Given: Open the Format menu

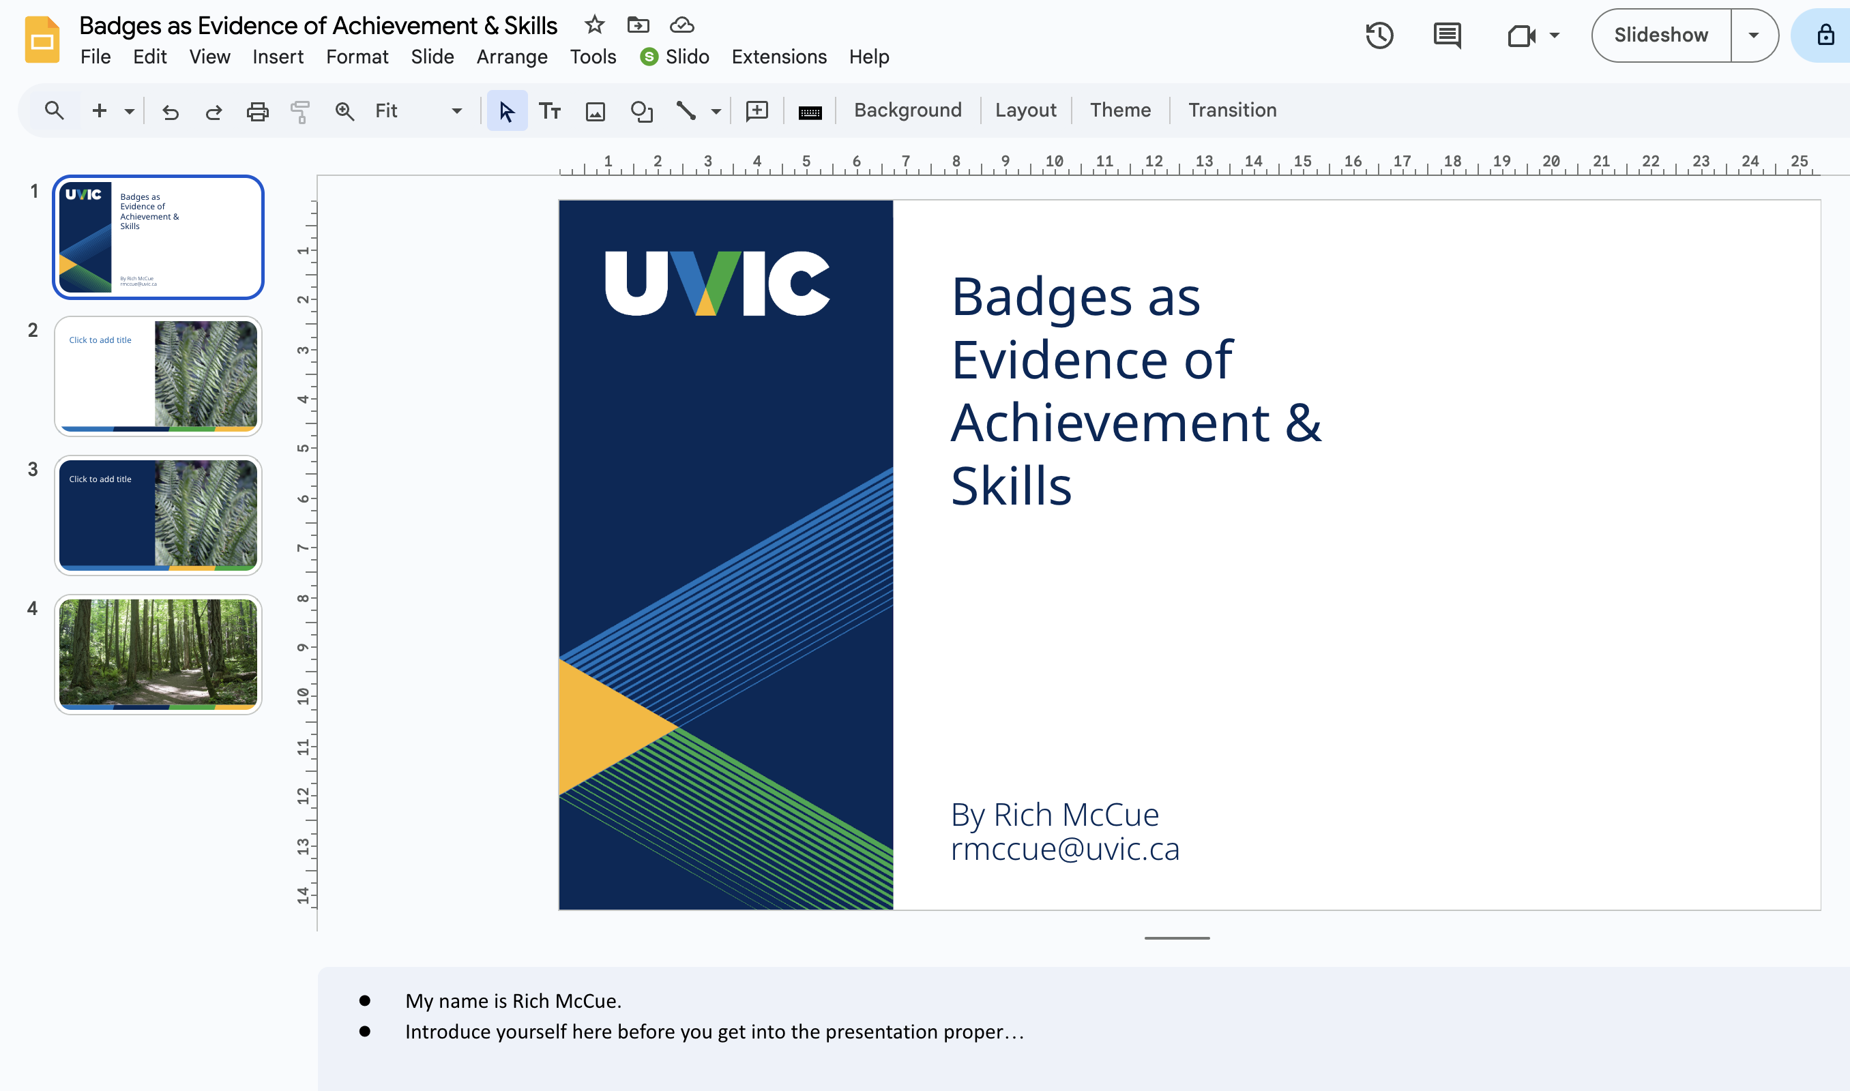Looking at the screenshot, I should pos(357,57).
